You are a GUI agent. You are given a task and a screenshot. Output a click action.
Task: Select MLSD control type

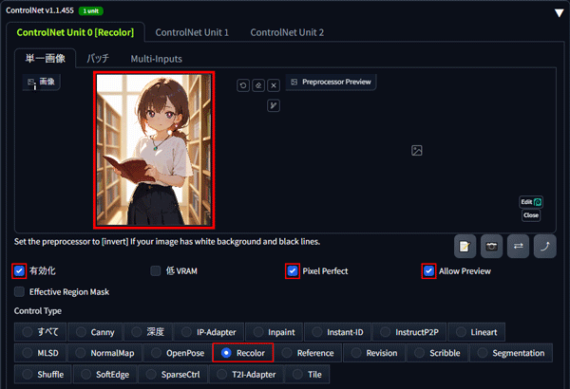(40, 353)
